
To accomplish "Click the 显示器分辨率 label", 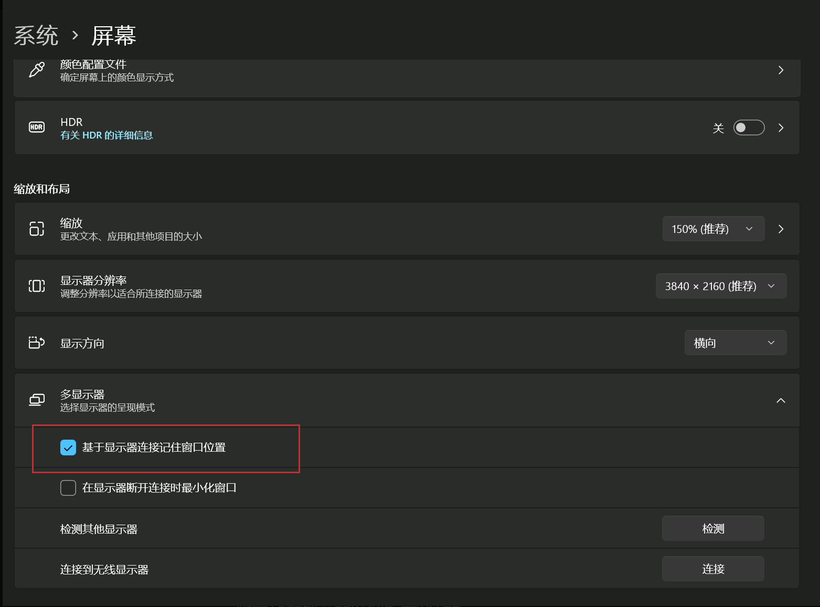I will [x=93, y=280].
